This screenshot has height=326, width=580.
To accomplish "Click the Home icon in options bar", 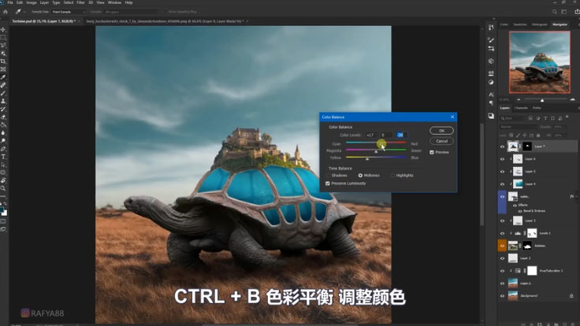I will tap(6, 13).
